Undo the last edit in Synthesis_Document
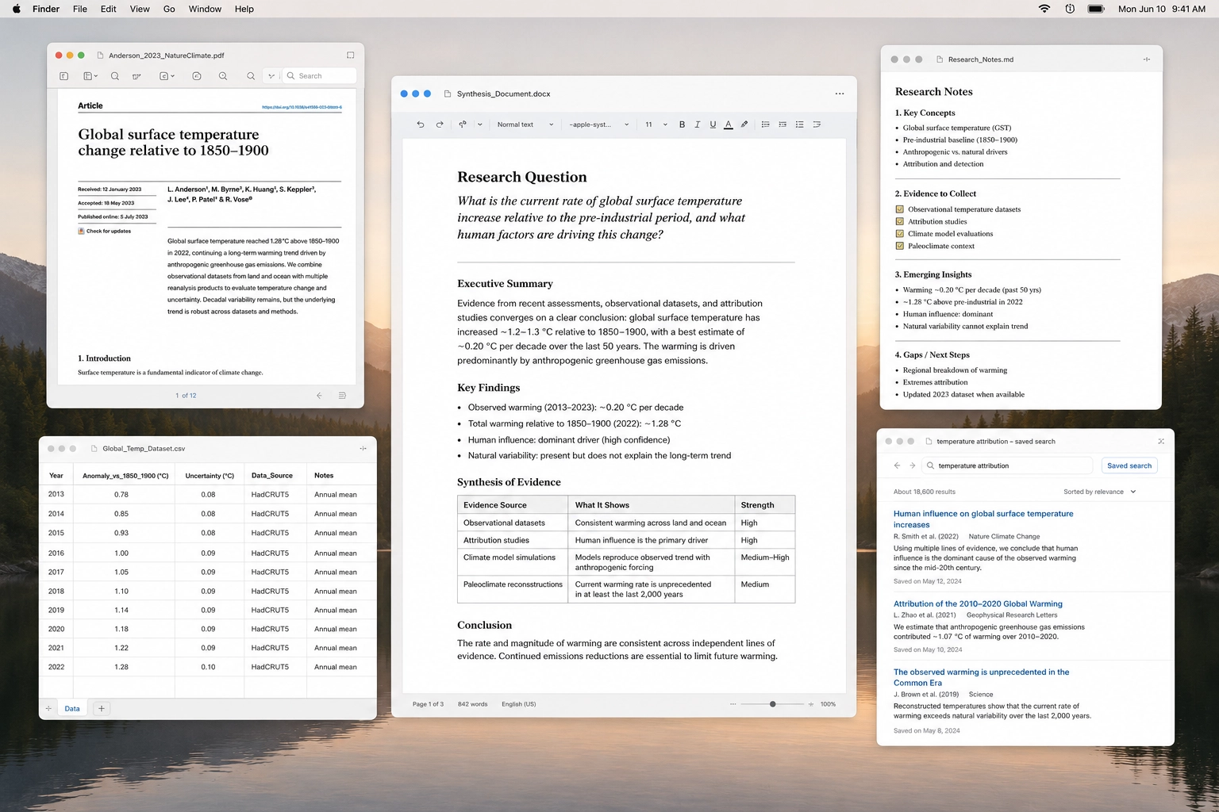The image size is (1219, 812). 420,124
